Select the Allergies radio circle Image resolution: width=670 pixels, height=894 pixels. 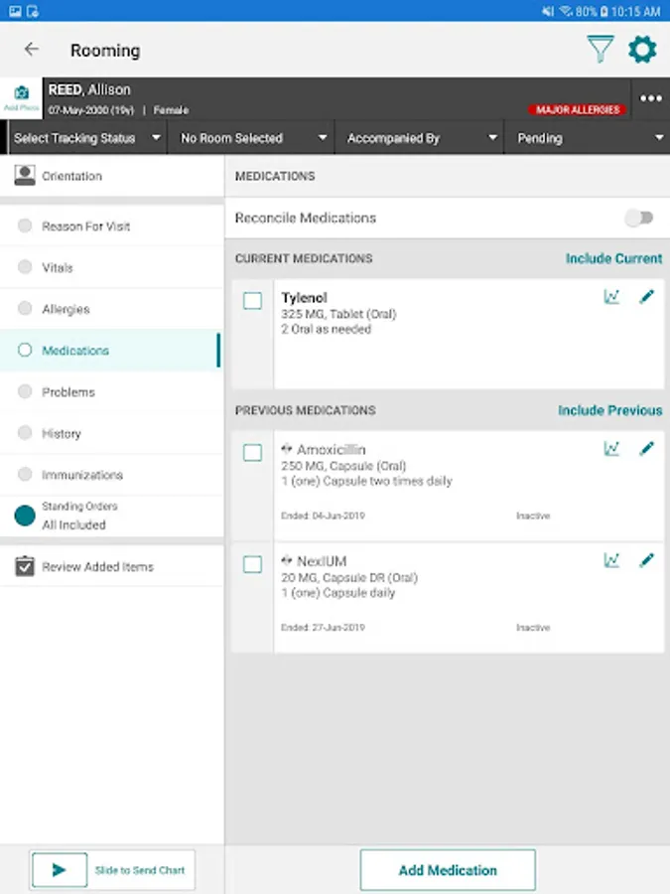(25, 309)
